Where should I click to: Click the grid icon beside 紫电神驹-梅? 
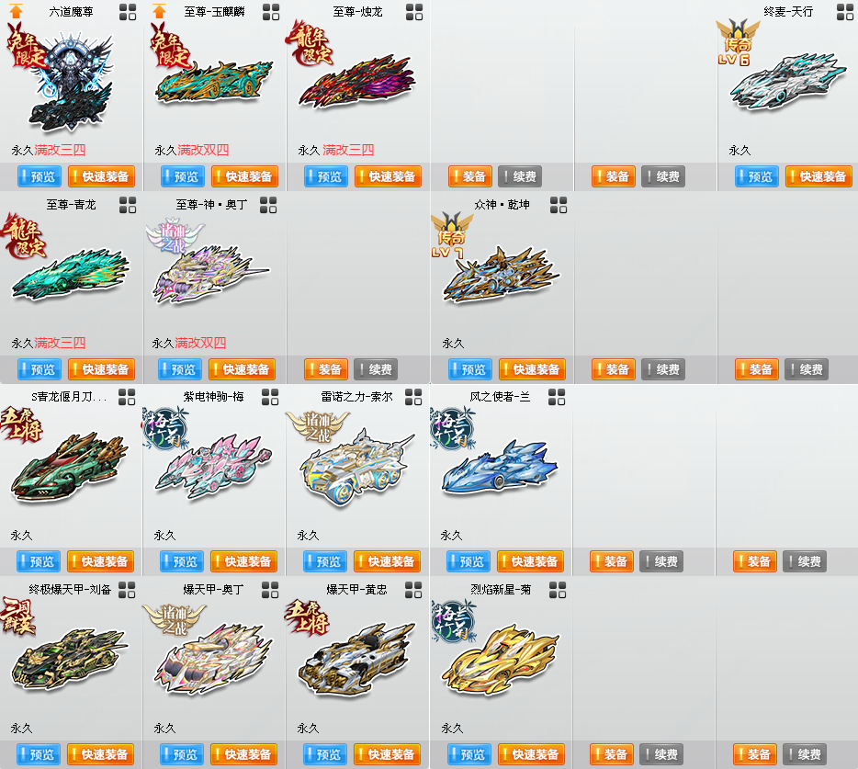coord(270,397)
